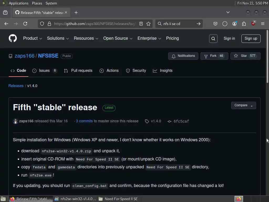Image resolution: width=269 pixels, height=202 pixels.
Task: Go to the Releases breadcrumb link
Action: click(x=16, y=86)
